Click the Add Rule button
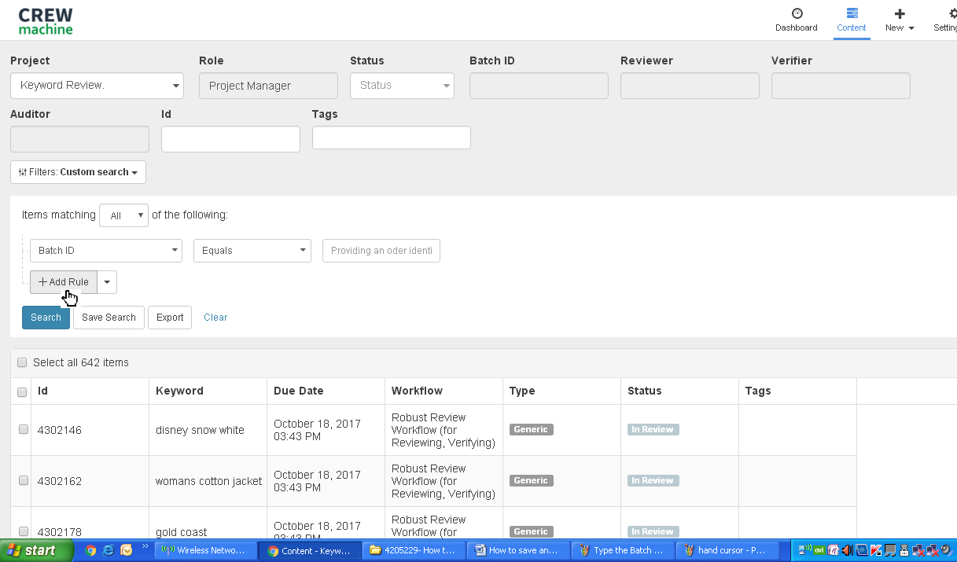The width and height of the screenshot is (957, 562). (x=64, y=282)
